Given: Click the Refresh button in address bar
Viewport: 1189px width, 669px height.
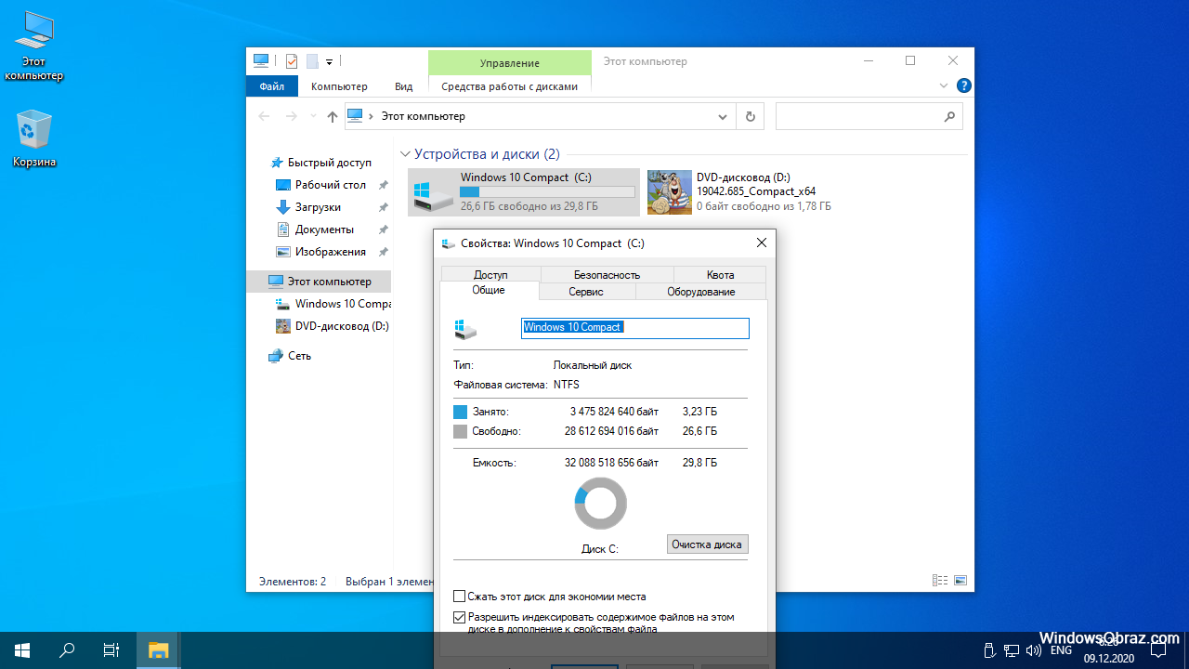Looking at the screenshot, I should pyautogui.click(x=750, y=117).
